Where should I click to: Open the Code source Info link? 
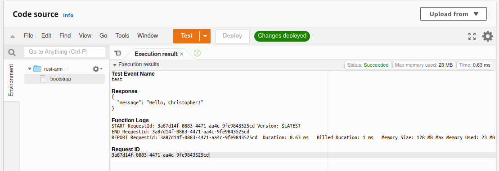68,15
